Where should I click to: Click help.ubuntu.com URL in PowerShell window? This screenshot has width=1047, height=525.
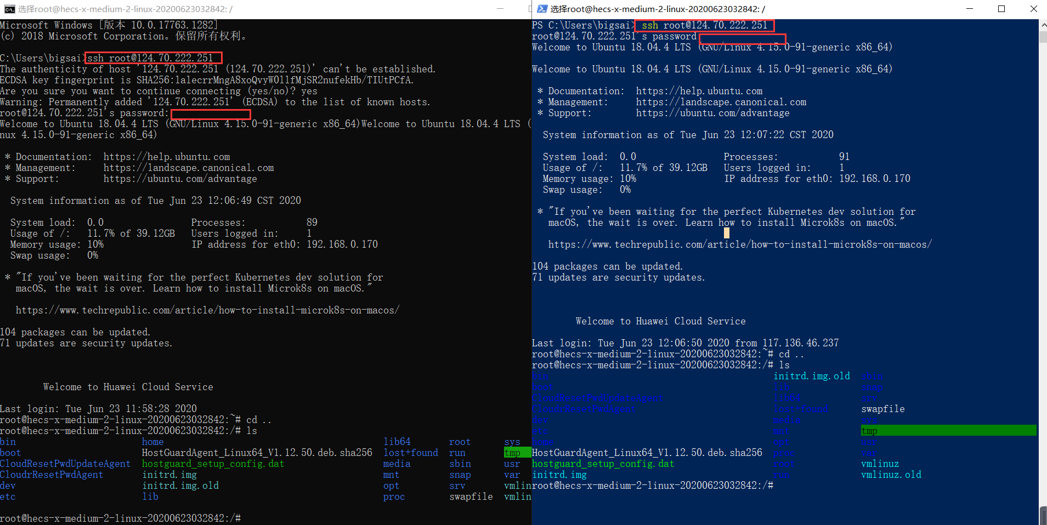[699, 91]
